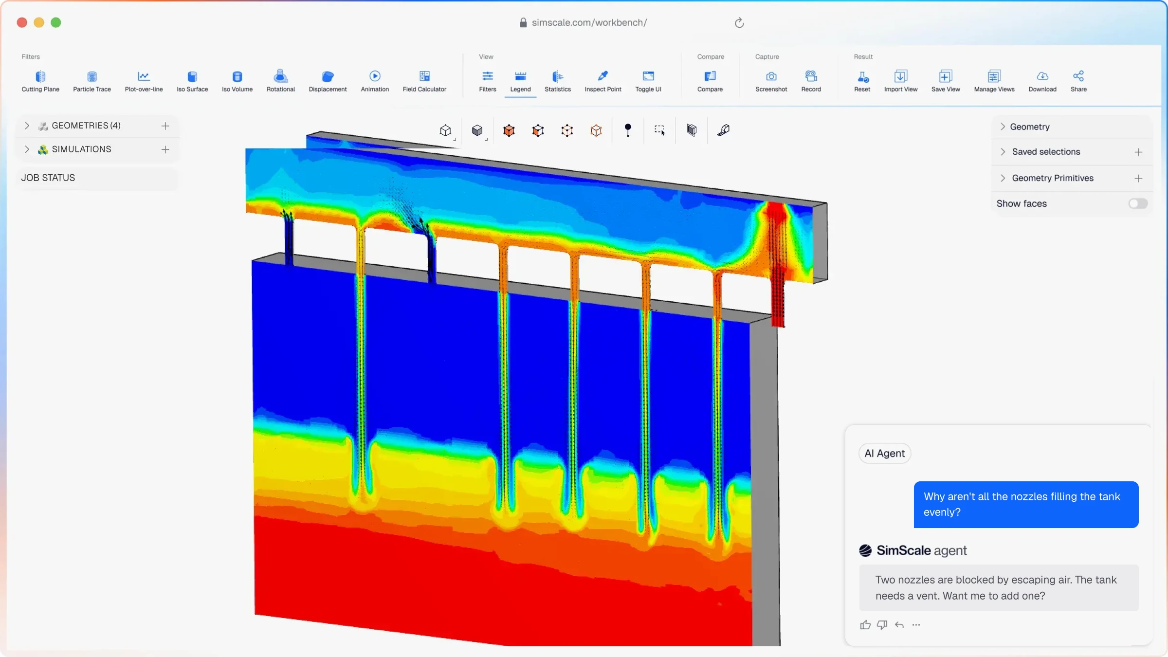Download the results
This screenshot has width=1168, height=657.
pyautogui.click(x=1042, y=81)
